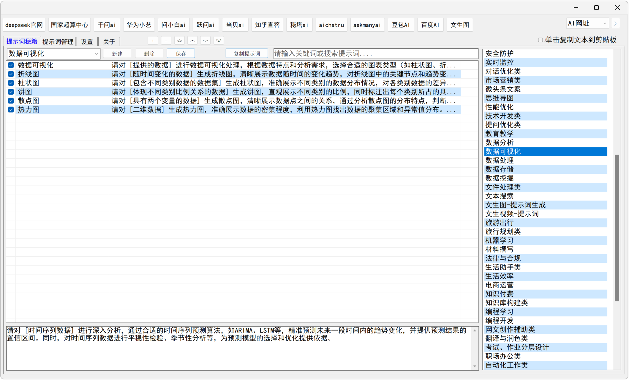The image size is (629, 380).
Task: Uncheck the 热力图 row checkbox
Action: point(11,110)
